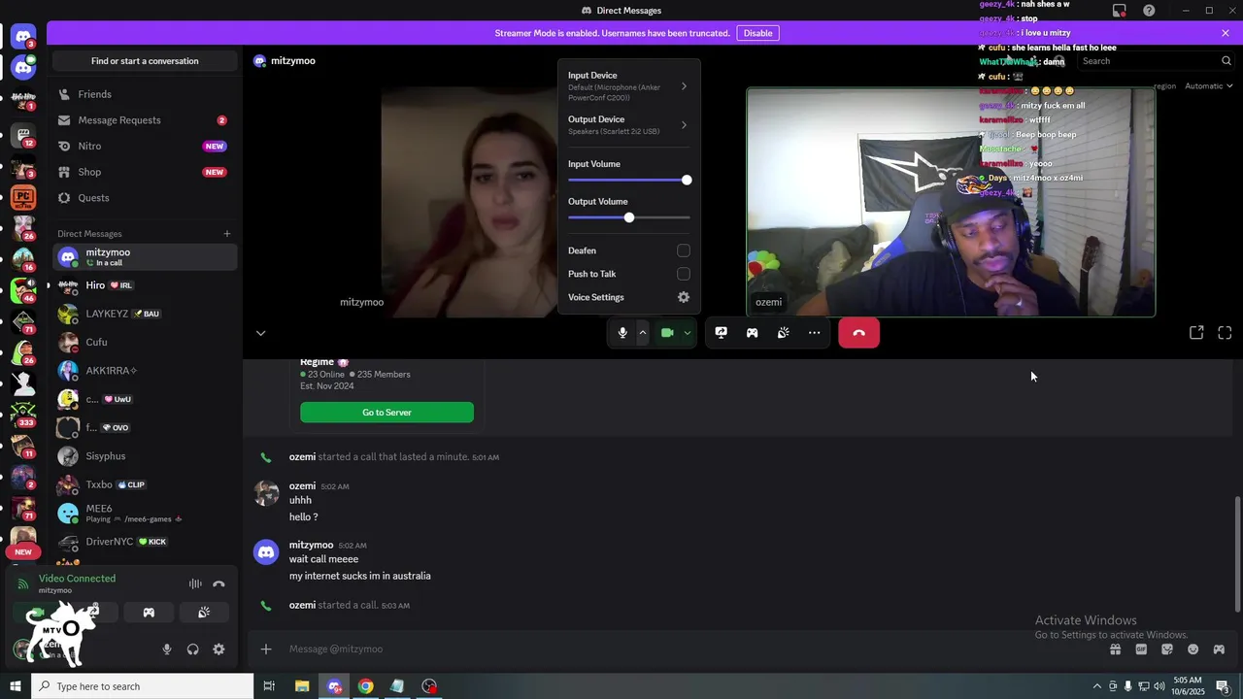This screenshot has height=699, width=1243.
Task: Turn off camera in call control bar
Action: click(x=667, y=333)
